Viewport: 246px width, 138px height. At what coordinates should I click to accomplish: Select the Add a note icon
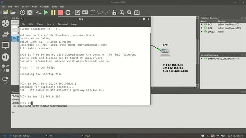pos(78,12)
